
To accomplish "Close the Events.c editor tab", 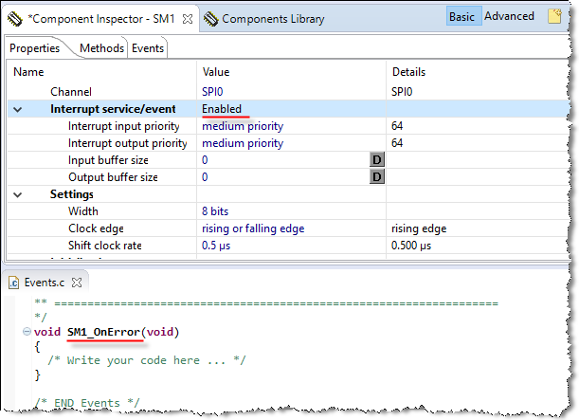I will [x=77, y=283].
